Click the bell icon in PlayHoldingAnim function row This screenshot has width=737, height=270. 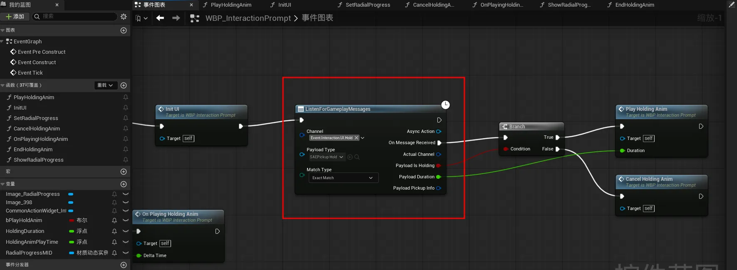point(126,97)
